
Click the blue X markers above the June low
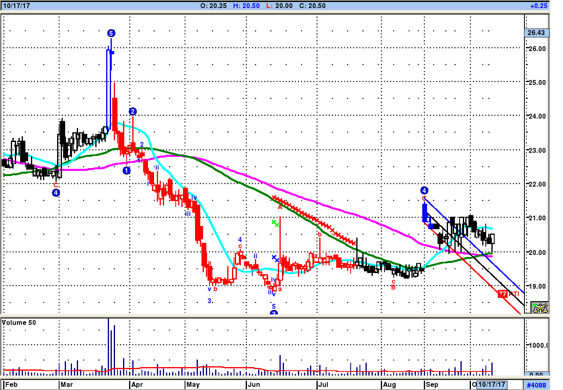point(275,259)
